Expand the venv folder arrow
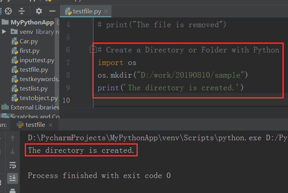The height and width of the screenshot is (193, 288). click(4, 32)
